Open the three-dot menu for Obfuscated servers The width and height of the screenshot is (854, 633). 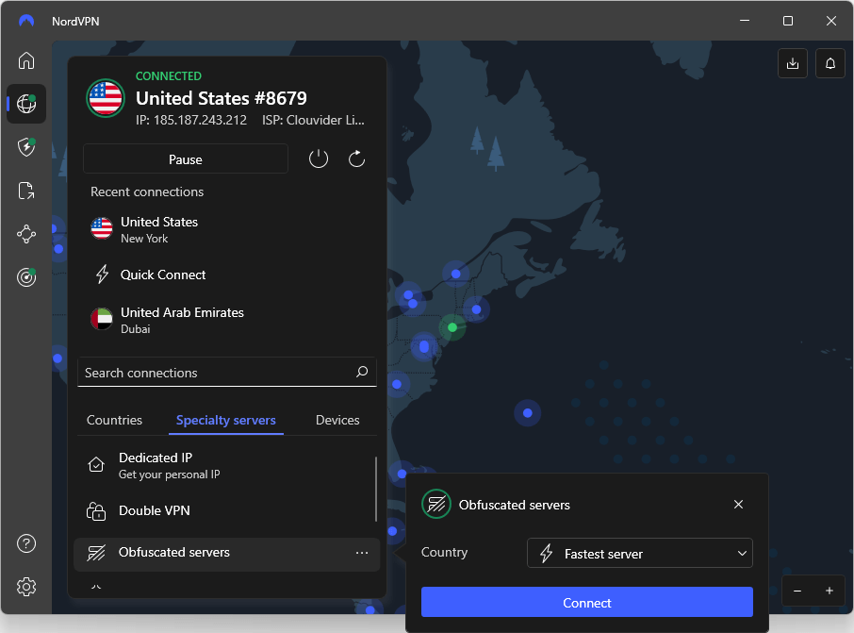pyautogui.click(x=362, y=553)
